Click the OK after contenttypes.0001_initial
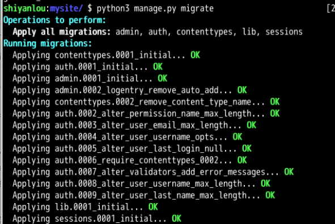The height and width of the screenshot is (224, 335). pos(195,55)
